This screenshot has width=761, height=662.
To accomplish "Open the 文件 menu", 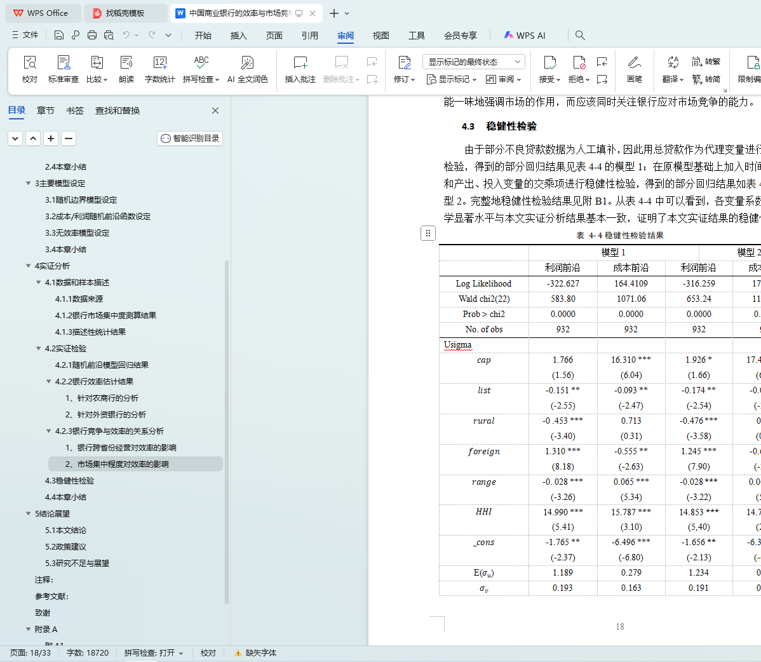I will [25, 35].
